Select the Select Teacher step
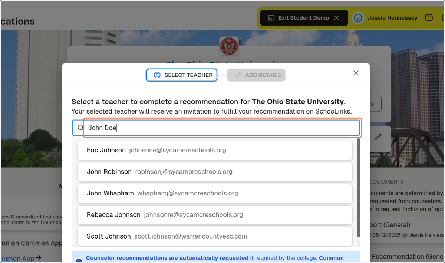The image size is (445, 263). (182, 75)
